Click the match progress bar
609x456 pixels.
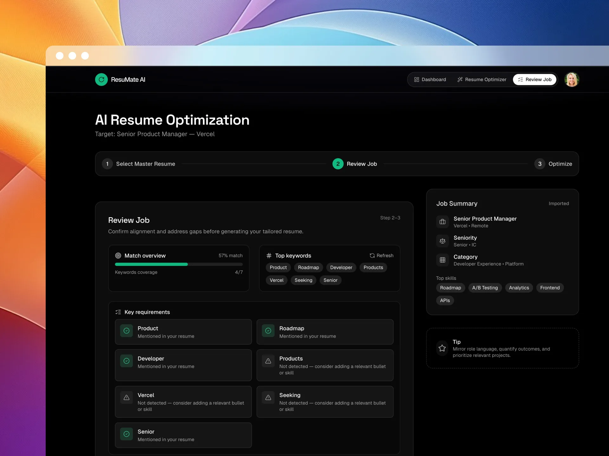179,264
